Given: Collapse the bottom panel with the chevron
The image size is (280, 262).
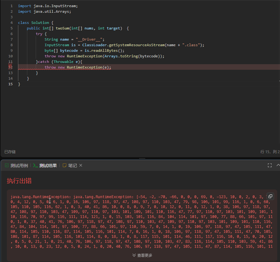Looking at the screenshot, I should click(278, 165).
